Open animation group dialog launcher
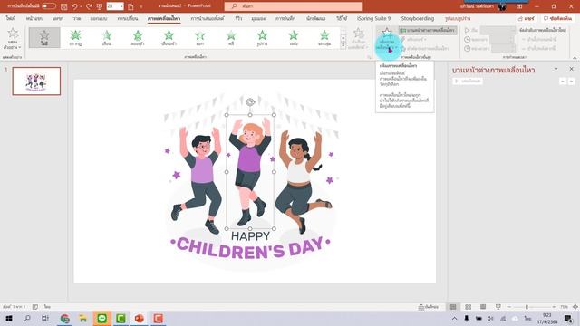The image size is (580, 326). pyautogui.click(x=369, y=57)
